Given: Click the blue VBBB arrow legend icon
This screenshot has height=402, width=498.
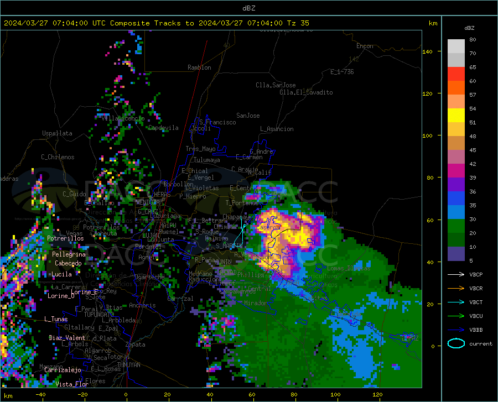Looking at the screenshot, I should tap(456, 330).
